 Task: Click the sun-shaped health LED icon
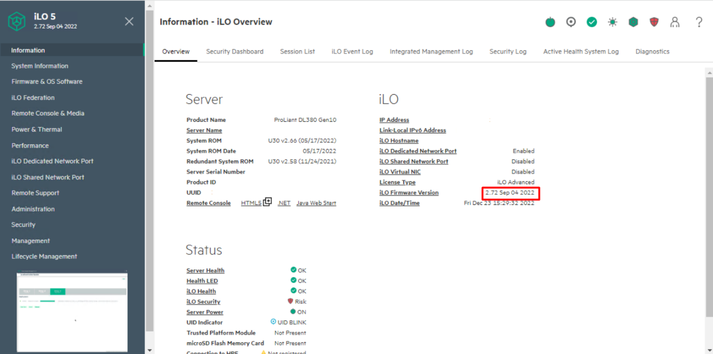click(612, 22)
